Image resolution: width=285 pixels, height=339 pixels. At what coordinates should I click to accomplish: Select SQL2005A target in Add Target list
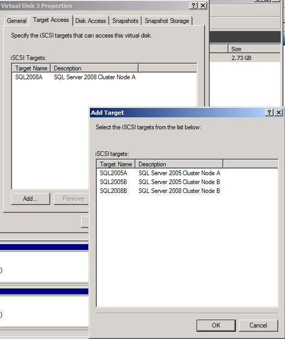coord(113,173)
